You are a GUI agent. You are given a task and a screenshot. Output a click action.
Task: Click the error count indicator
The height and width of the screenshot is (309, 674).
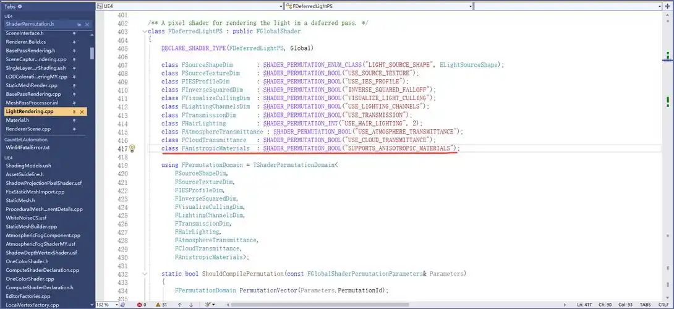tap(142, 305)
